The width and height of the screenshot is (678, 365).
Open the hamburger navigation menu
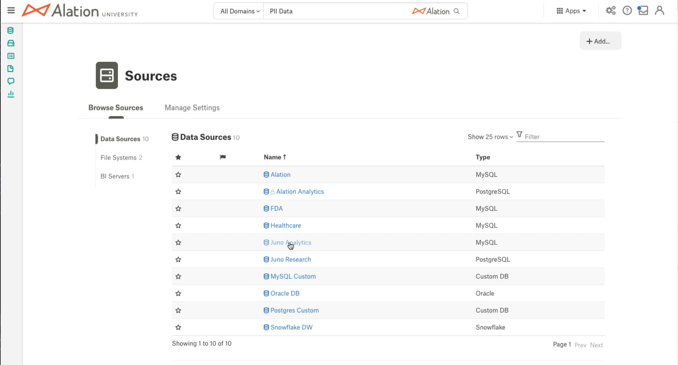tap(11, 10)
